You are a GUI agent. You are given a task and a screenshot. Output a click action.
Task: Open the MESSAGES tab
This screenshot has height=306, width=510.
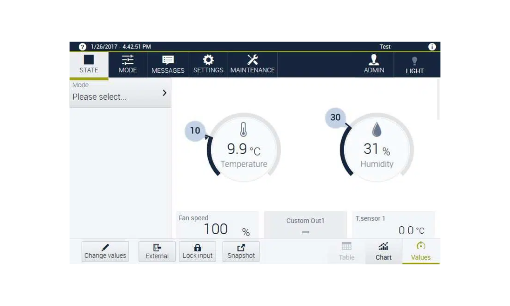click(x=168, y=64)
